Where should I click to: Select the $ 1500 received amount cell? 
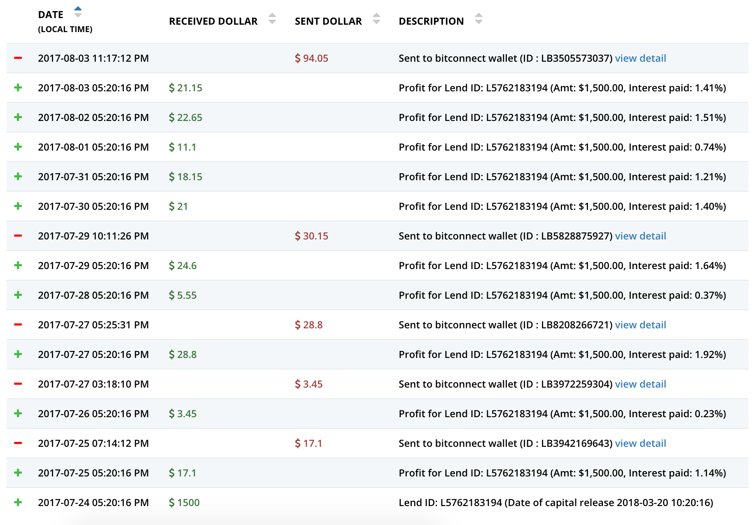tap(184, 503)
